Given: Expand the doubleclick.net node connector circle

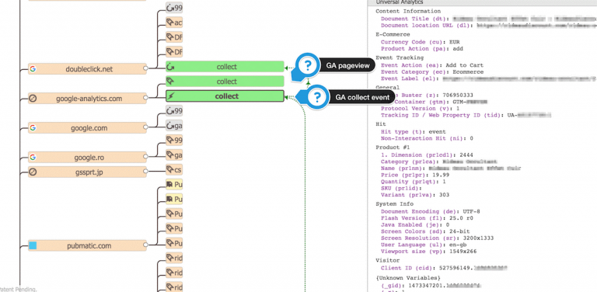Looking at the screenshot, I should click(x=145, y=69).
